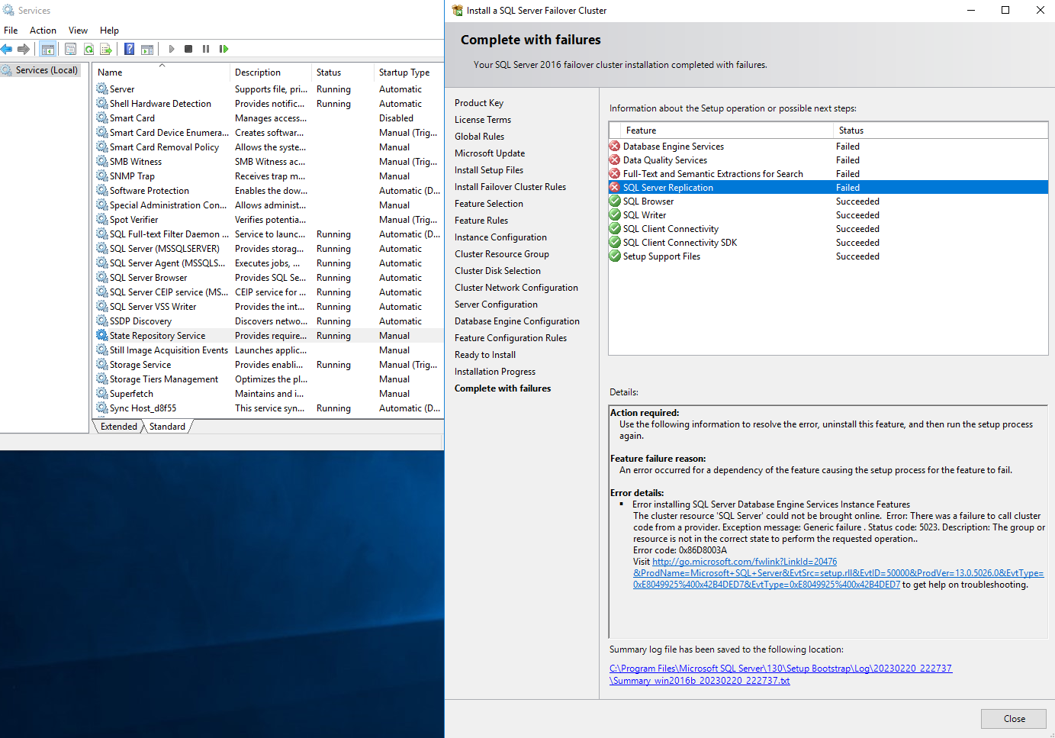Click Export List toolbar icon
Screen dimensions: 1055x738
(106, 49)
